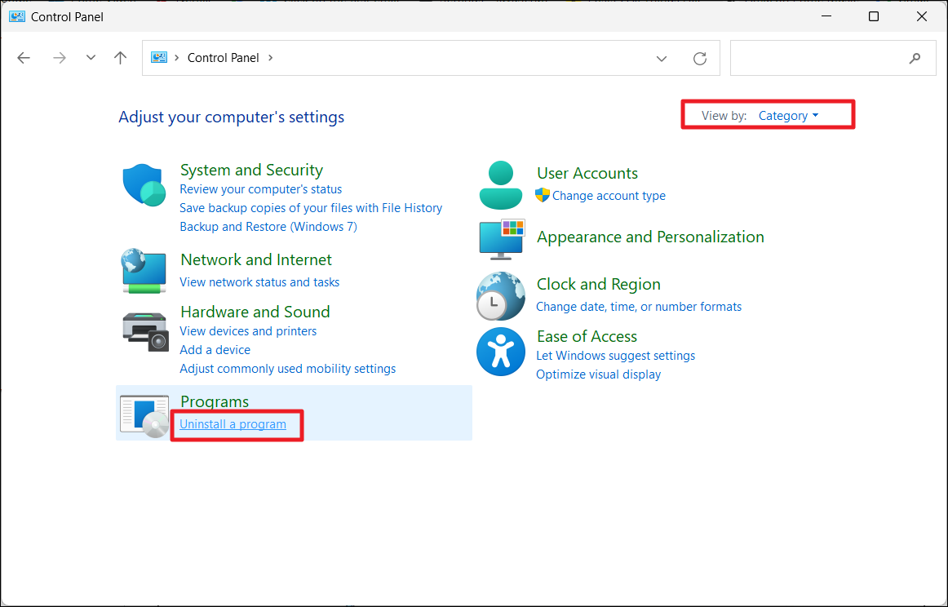The image size is (948, 607).
Task: Click Backup and Restore (Windows 7) link
Action: [268, 227]
